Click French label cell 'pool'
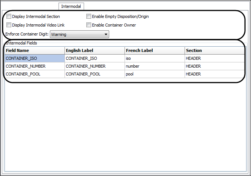This screenshot has height=176, width=251. coord(155,74)
